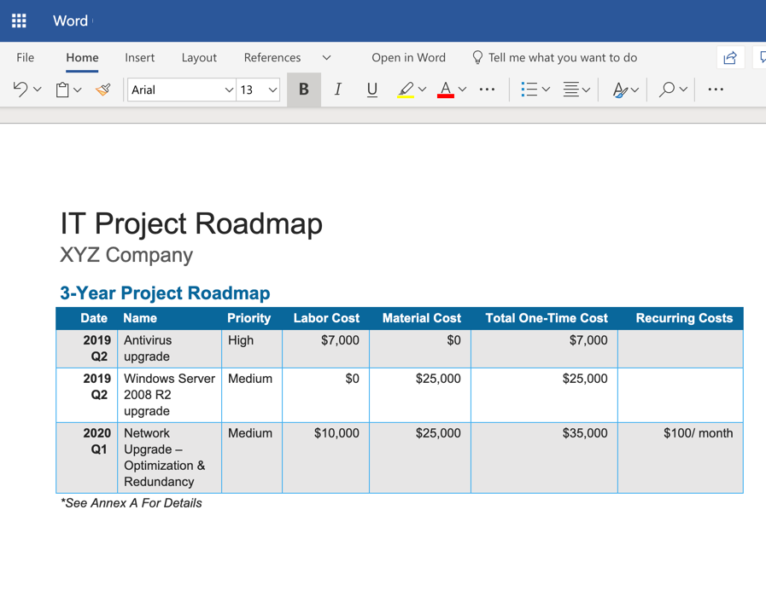Apply the red font color
This screenshot has height=591, width=766.
[447, 89]
